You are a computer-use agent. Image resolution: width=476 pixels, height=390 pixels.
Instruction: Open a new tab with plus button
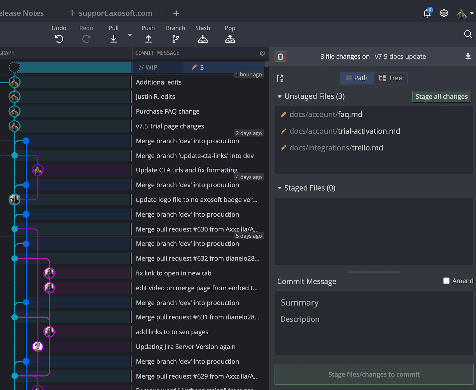coord(176,13)
